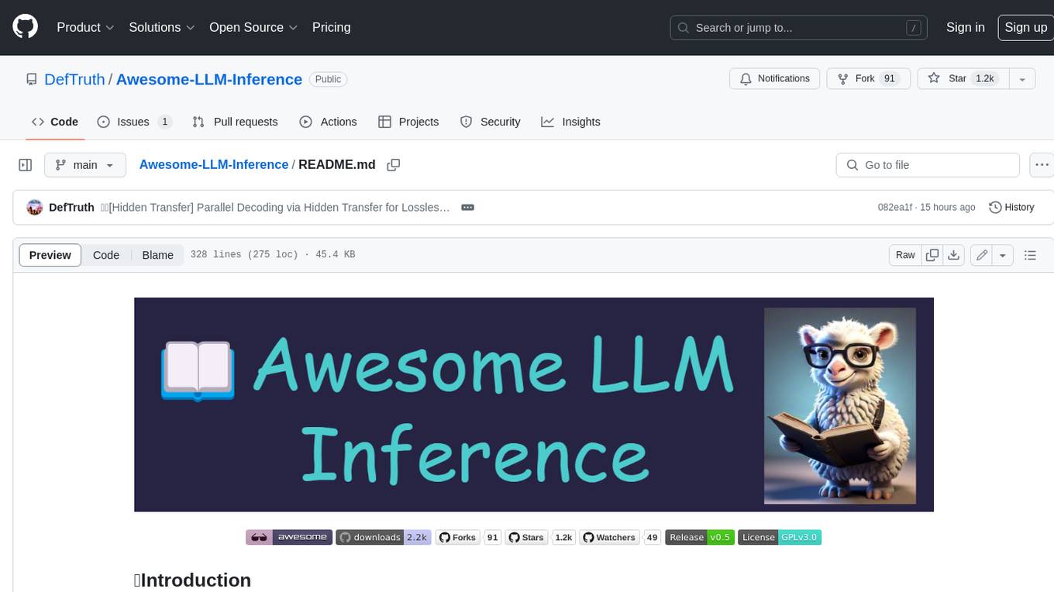Open the Hidden Transfer commit message
Viewport: 1054px width, 592px height.
275,208
